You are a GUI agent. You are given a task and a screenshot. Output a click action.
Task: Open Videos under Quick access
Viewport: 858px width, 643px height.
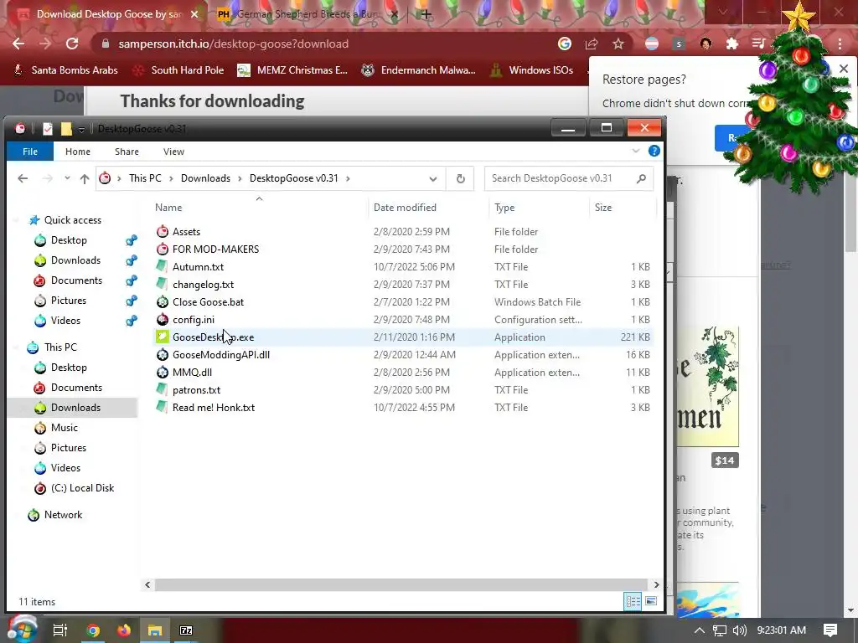65,321
